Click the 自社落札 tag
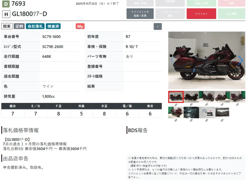Viewport: 250px width, 187px height. point(35,26)
